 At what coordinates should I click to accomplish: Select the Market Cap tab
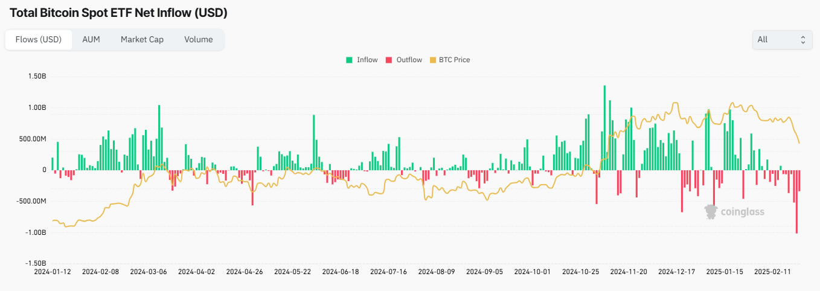(x=142, y=40)
